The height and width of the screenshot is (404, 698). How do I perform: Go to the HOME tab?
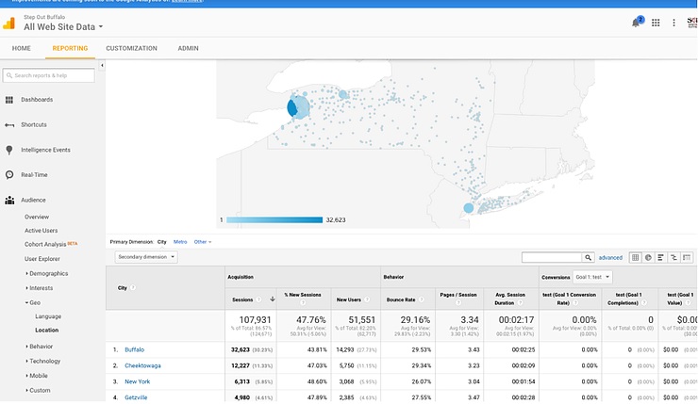(x=22, y=48)
